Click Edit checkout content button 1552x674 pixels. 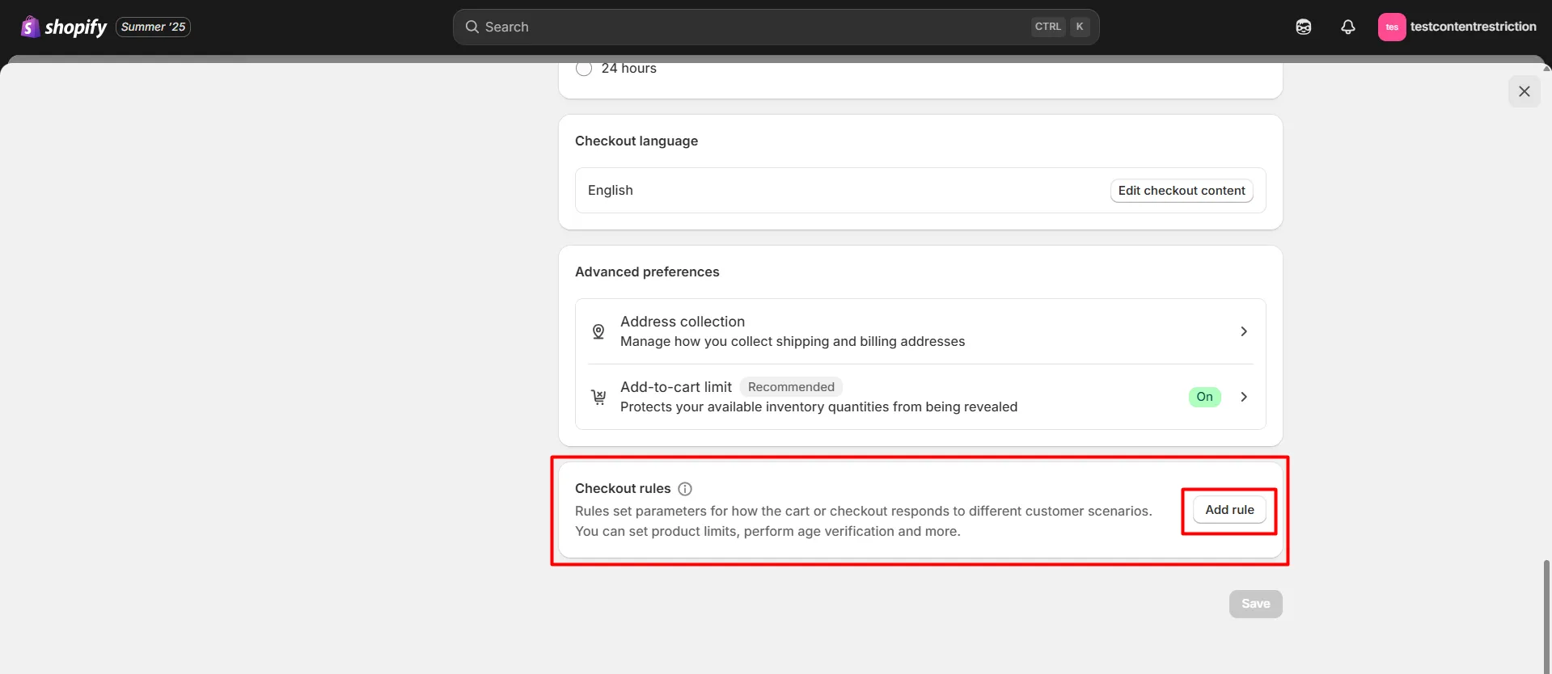1182,191
